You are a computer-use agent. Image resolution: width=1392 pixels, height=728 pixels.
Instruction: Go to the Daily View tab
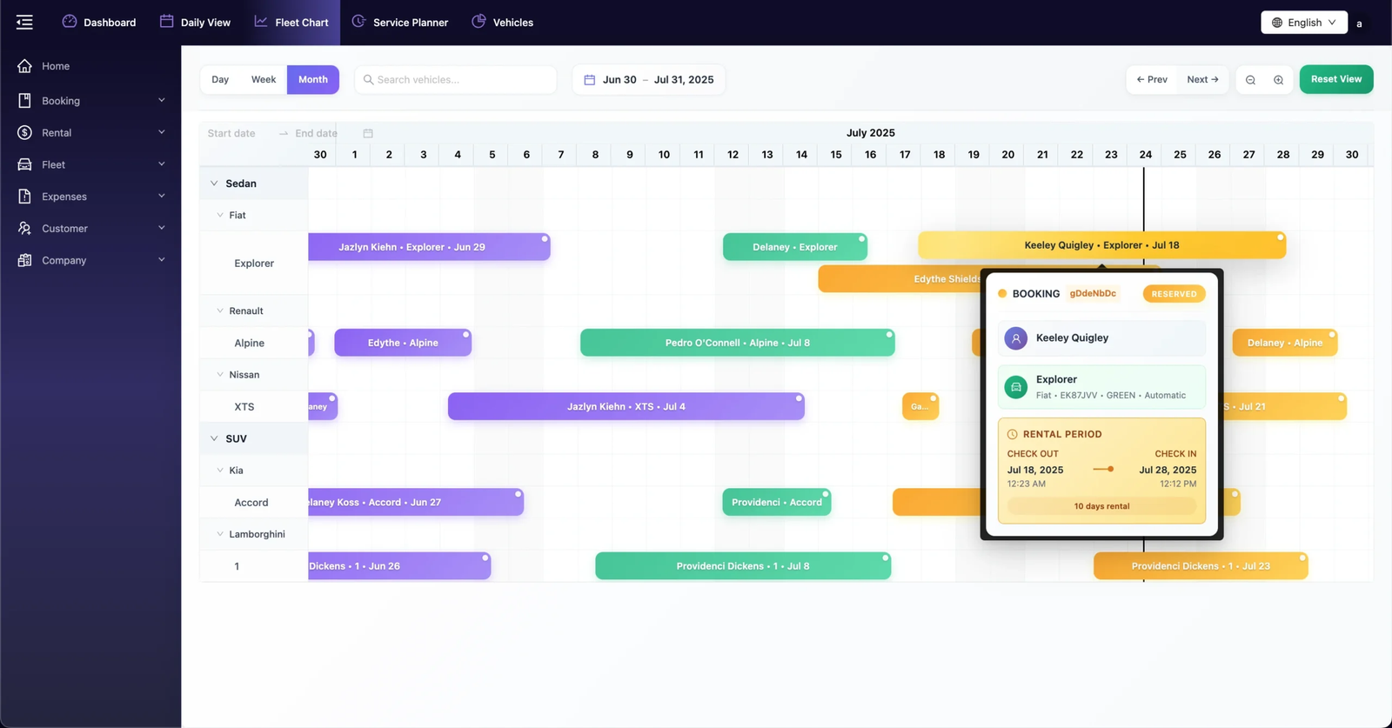(196, 23)
